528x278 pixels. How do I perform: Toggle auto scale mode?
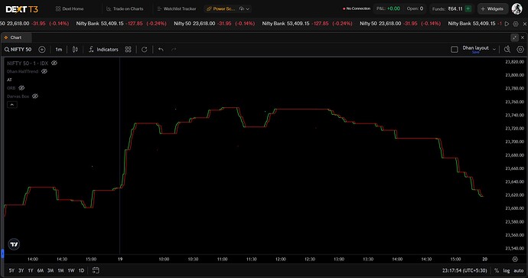(519, 270)
